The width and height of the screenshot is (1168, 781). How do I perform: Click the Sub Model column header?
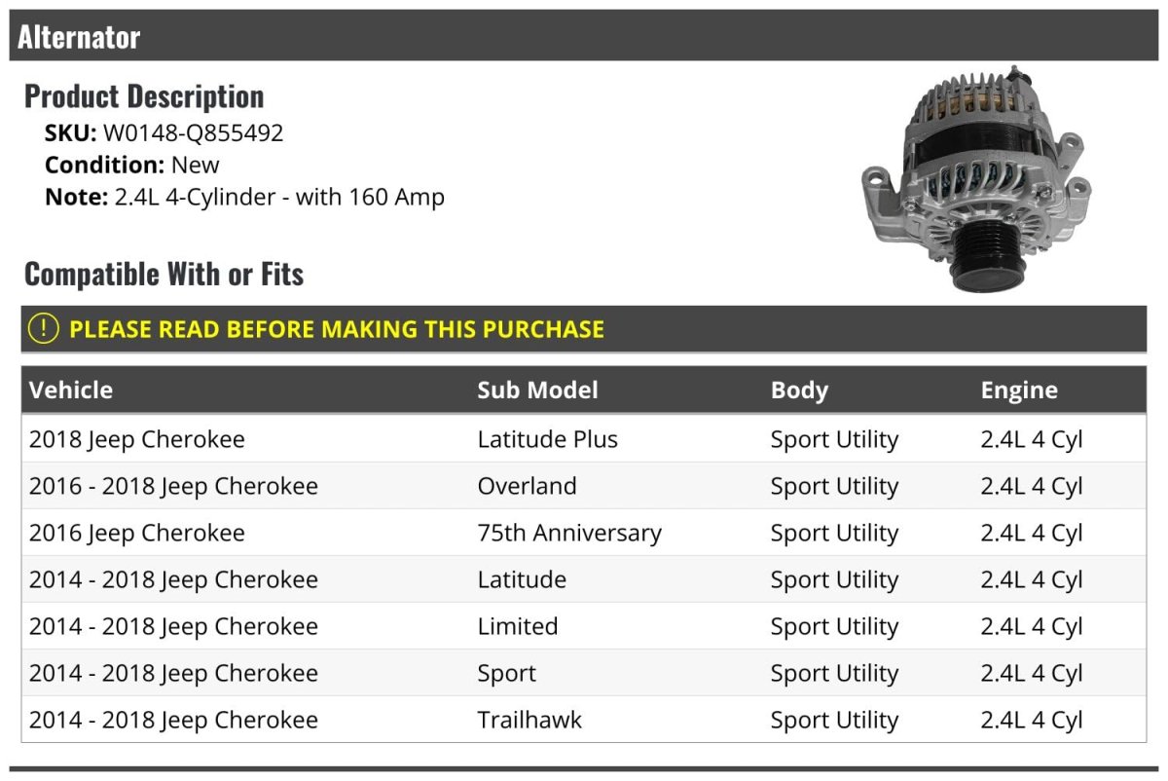click(x=537, y=390)
